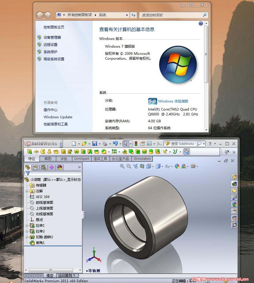Click the refresh icon in System window address bar
This screenshot has width=254, height=283.
pos(133,15)
